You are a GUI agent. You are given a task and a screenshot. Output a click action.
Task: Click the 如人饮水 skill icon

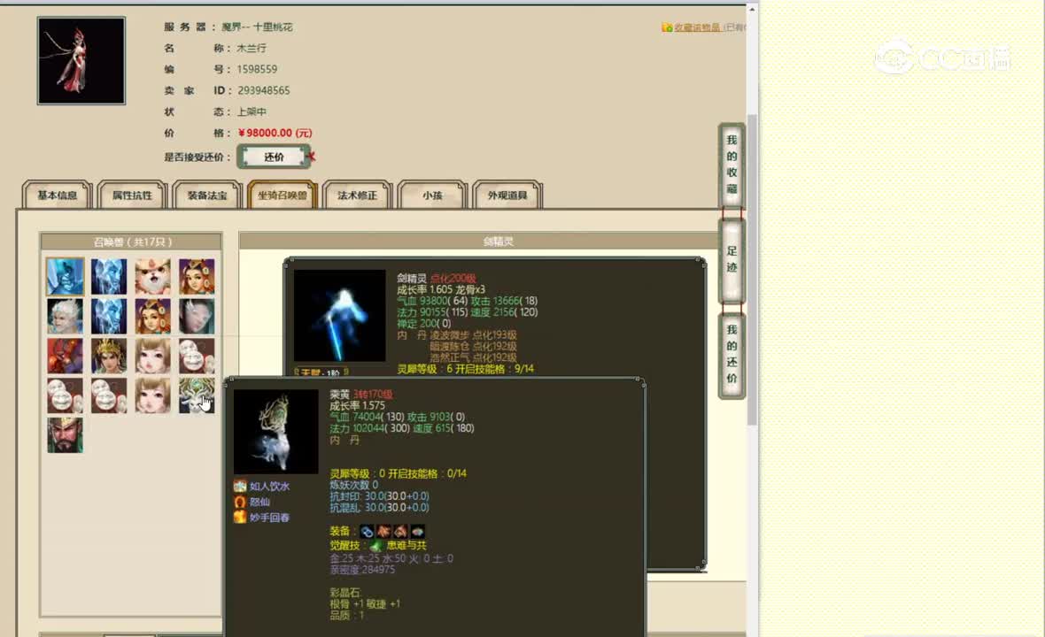click(x=240, y=487)
